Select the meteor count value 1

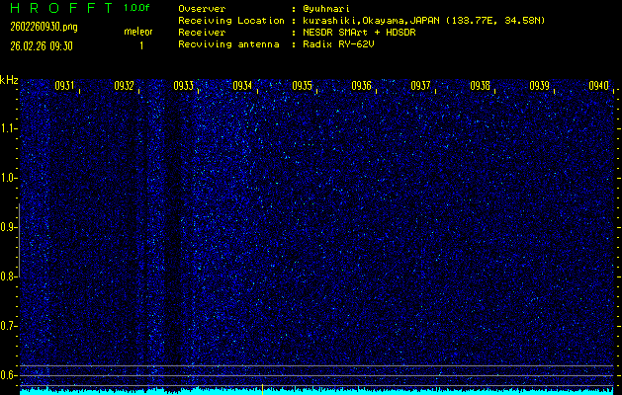pyautogui.click(x=140, y=45)
